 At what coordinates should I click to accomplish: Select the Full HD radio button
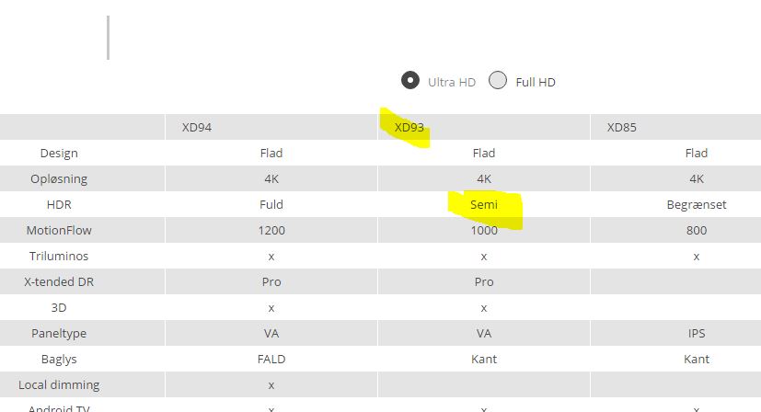[498, 81]
